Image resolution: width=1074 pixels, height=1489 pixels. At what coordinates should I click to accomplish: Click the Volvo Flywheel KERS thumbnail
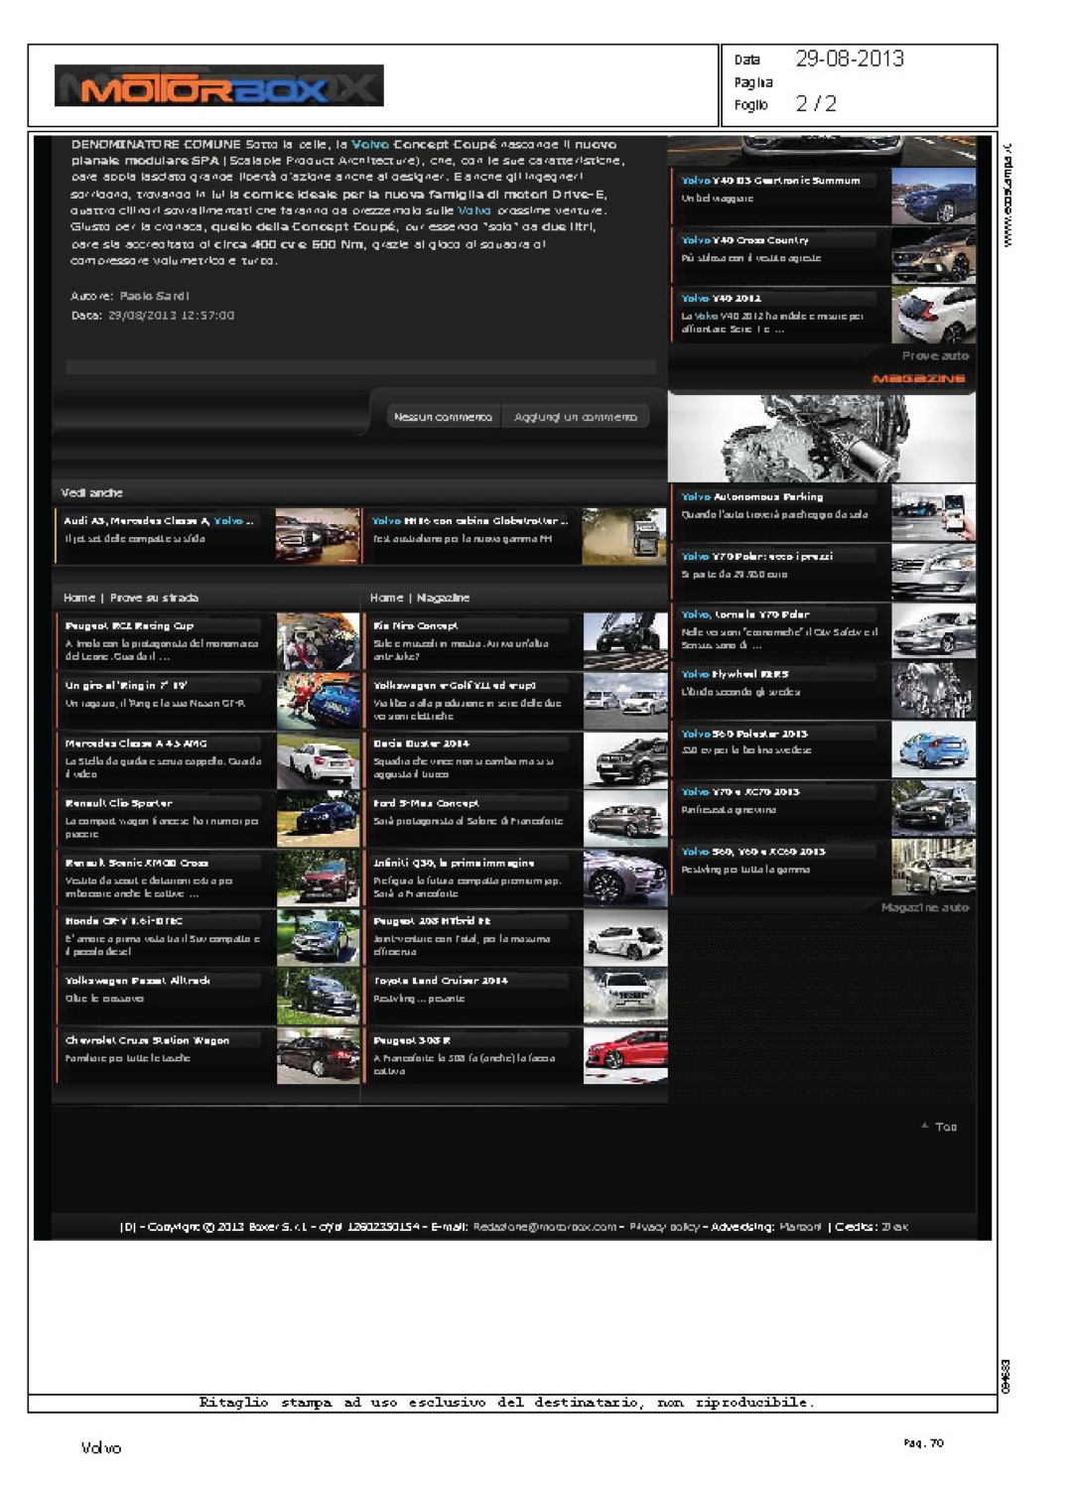pyautogui.click(x=932, y=690)
